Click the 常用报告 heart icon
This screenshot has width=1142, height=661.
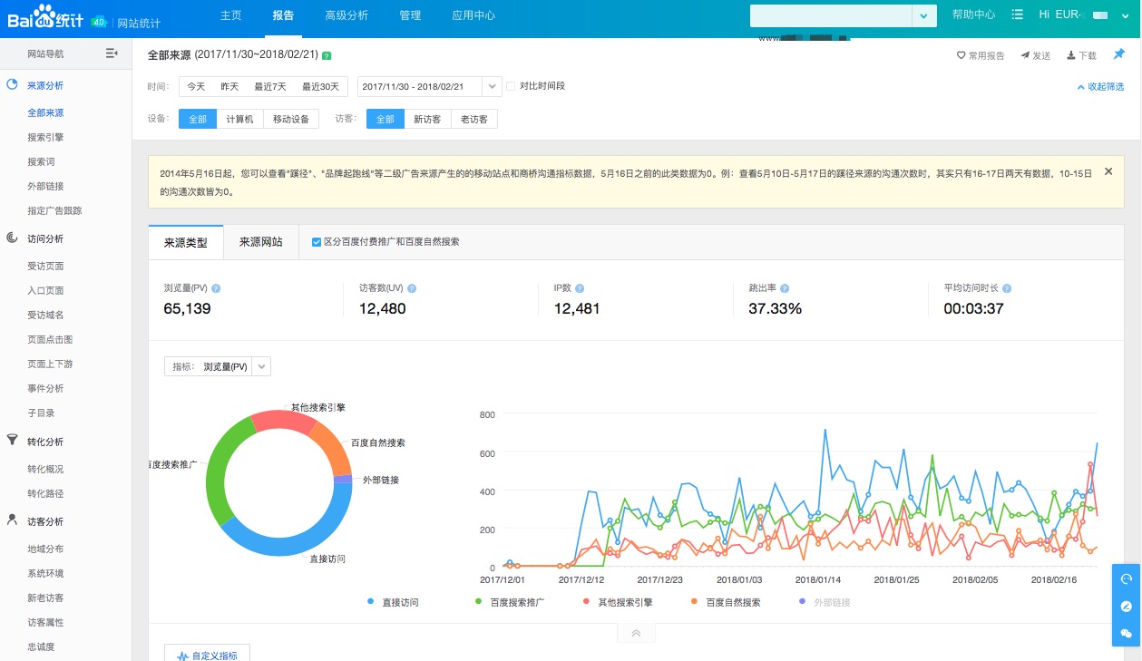click(x=960, y=55)
